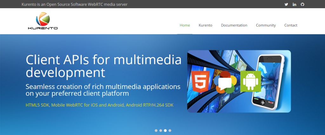Jump to the fourth carousel slide dot
The height and width of the screenshot is (135, 325).
170,131
